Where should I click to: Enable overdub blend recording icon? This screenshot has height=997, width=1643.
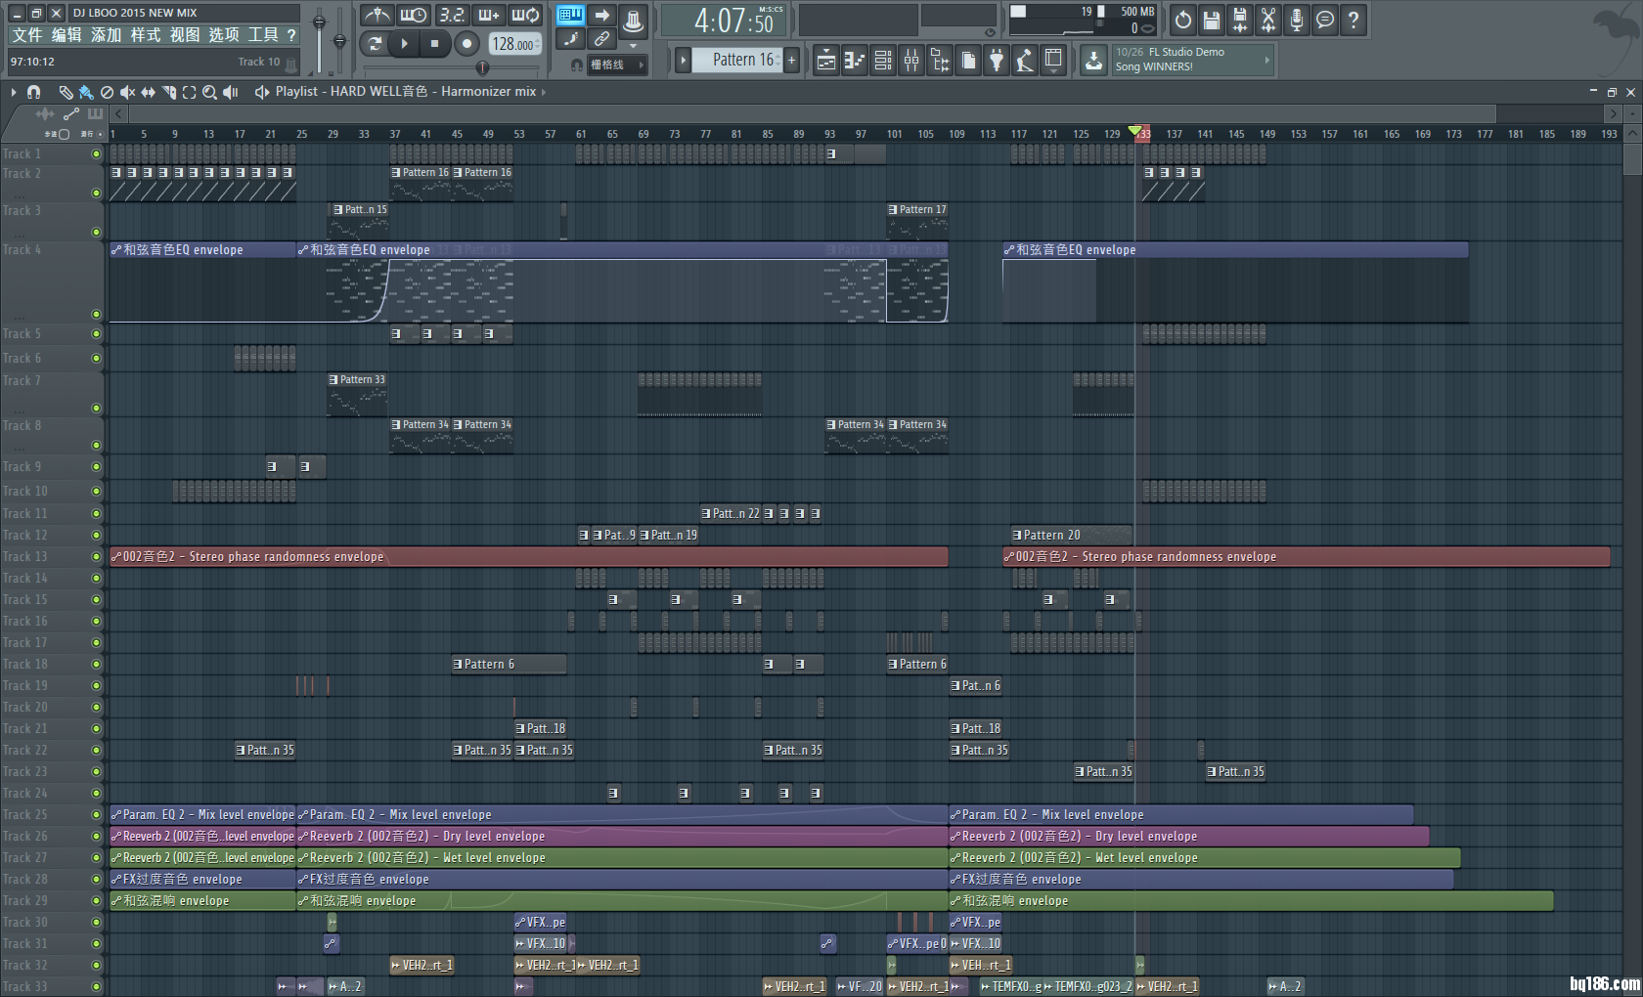pyautogui.click(x=488, y=15)
